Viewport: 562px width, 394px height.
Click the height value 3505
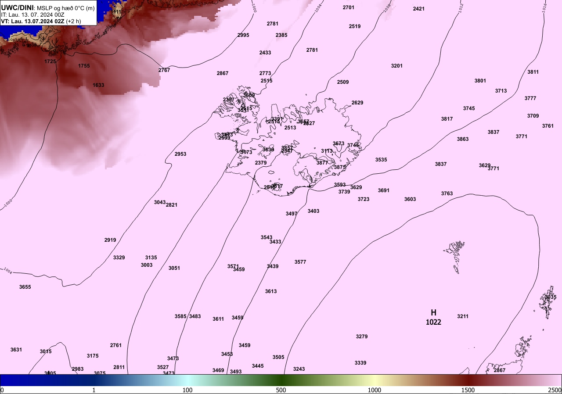278,357
